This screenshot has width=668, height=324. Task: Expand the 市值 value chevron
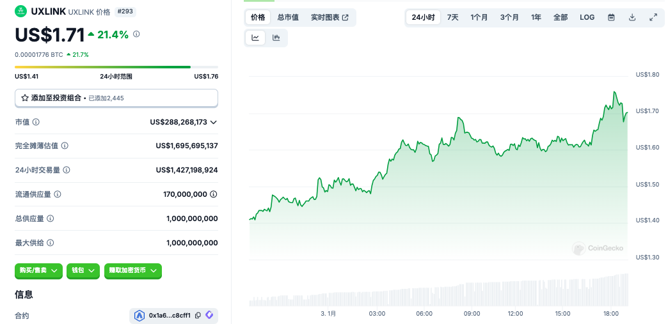(214, 122)
